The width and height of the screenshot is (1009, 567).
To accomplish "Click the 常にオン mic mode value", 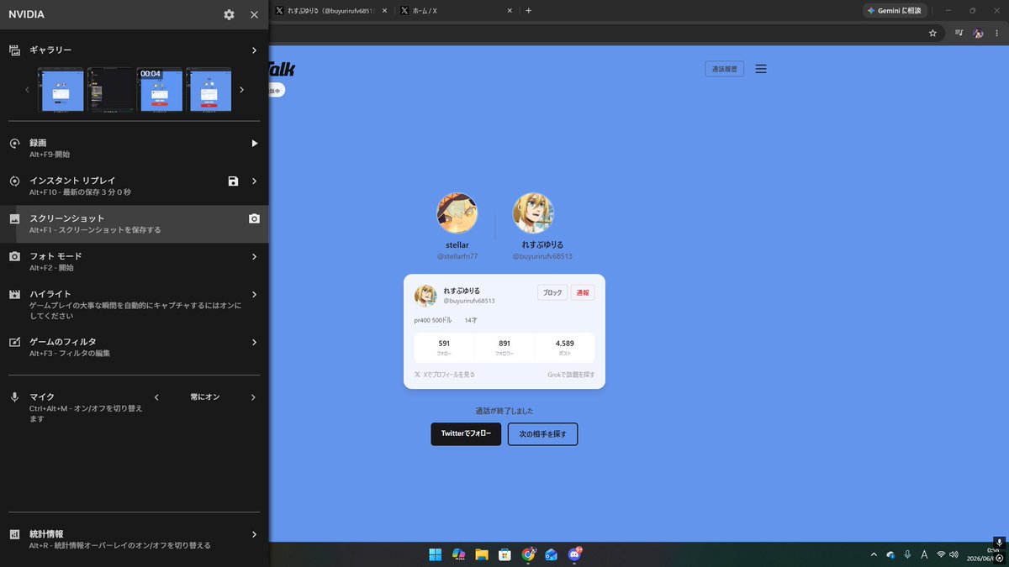I will click(205, 397).
